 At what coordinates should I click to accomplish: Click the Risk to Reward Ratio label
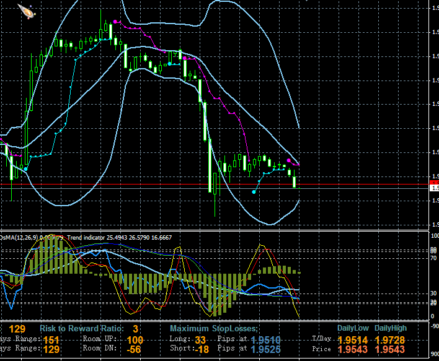(81, 328)
